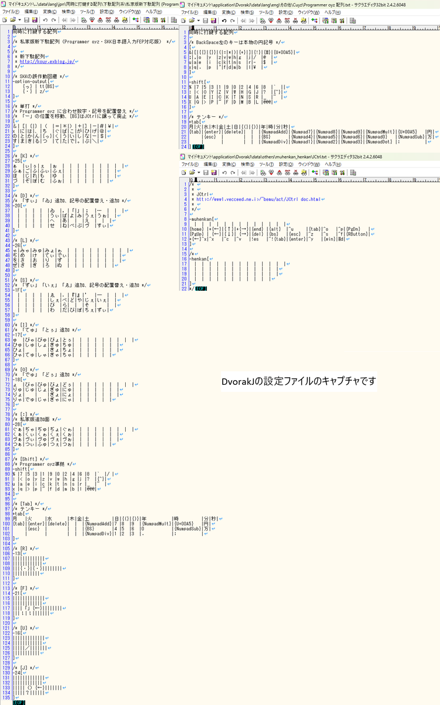Clear search marks in JCtrl.txt window

[295, 173]
